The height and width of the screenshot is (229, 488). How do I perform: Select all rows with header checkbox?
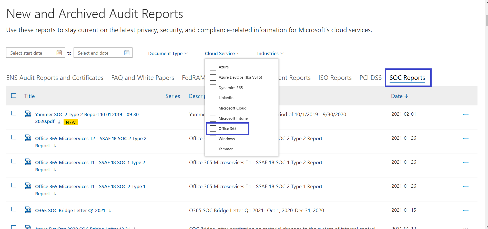(14, 95)
